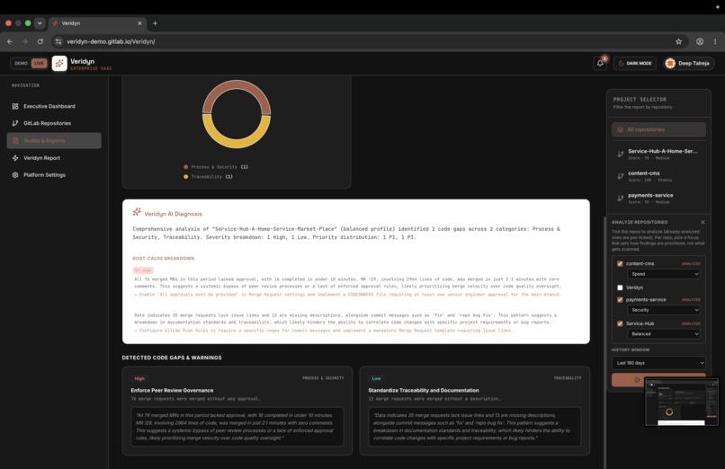Open content-cms Speed focus dropdown
This screenshot has height=469, width=725.
664,274
